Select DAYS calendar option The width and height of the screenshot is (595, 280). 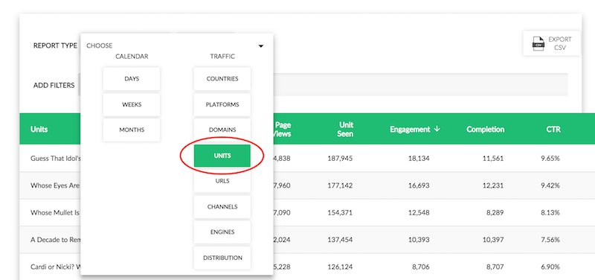[x=132, y=79]
